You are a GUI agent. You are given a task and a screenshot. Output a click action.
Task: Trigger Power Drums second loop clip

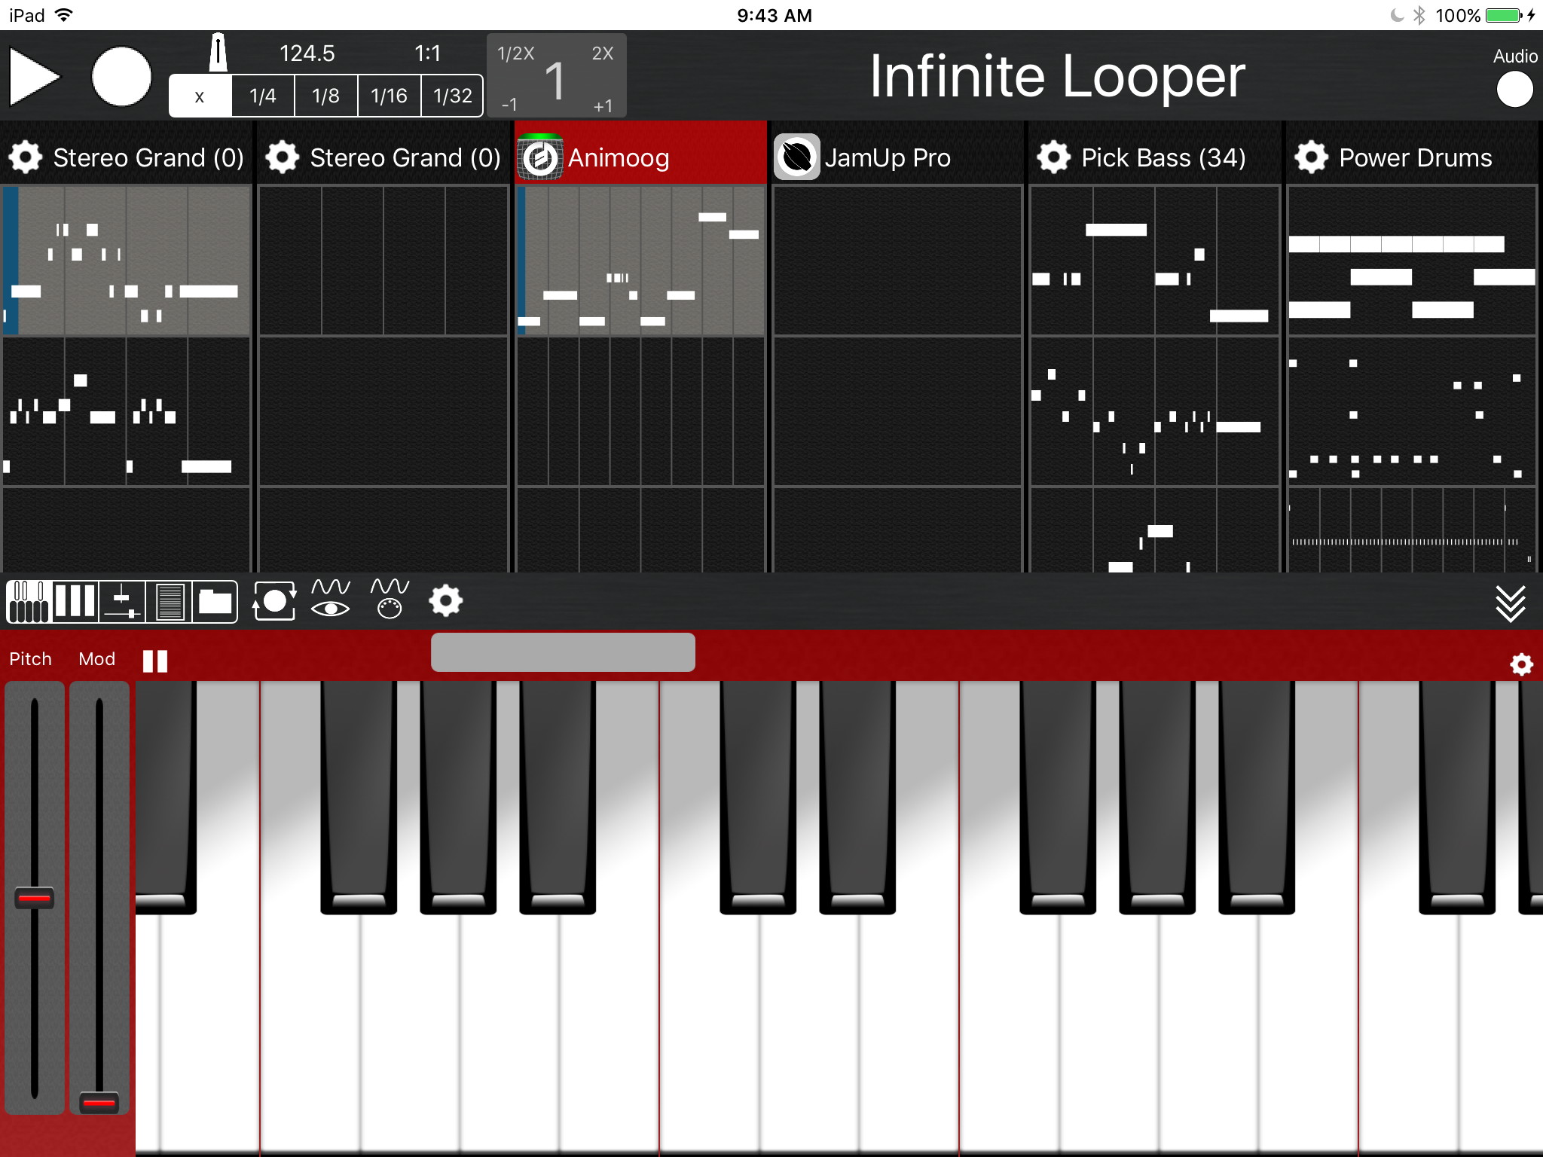pyautogui.click(x=1412, y=411)
